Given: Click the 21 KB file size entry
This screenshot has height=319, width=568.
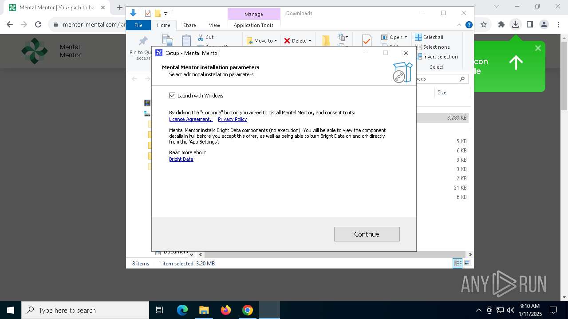Looking at the screenshot, I should [460, 188].
